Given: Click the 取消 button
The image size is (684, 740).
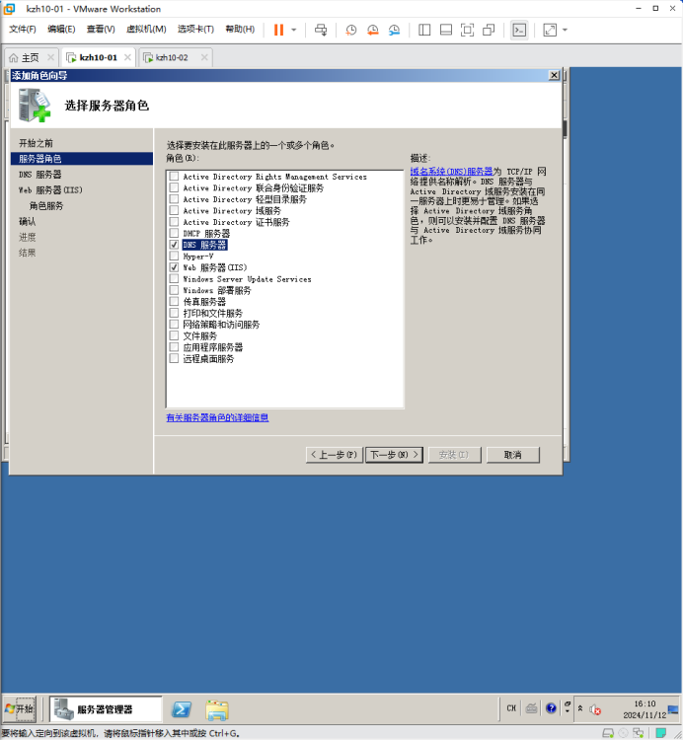Looking at the screenshot, I should (512, 455).
